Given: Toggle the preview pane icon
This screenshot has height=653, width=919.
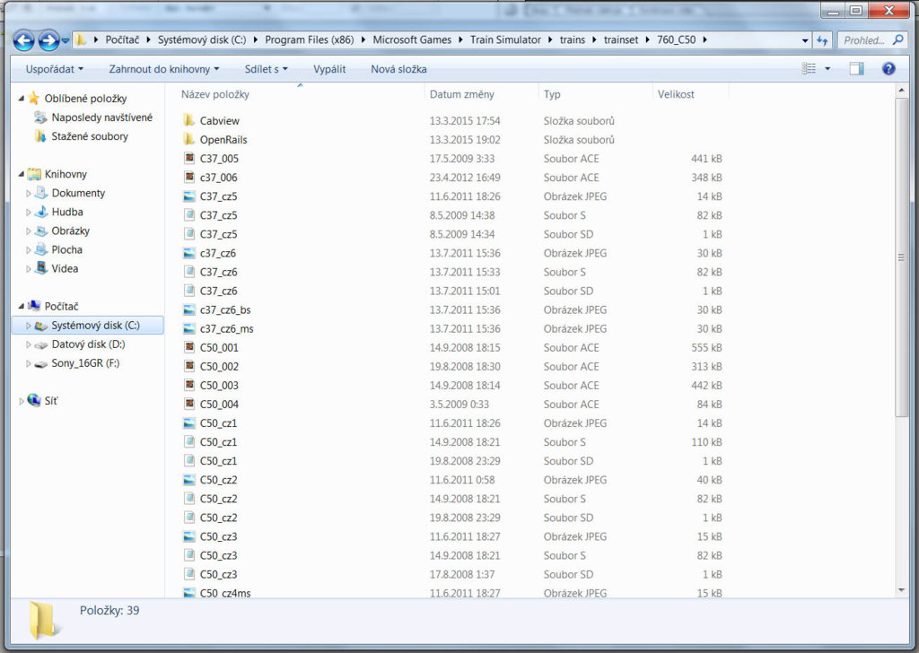Looking at the screenshot, I should [856, 69].
